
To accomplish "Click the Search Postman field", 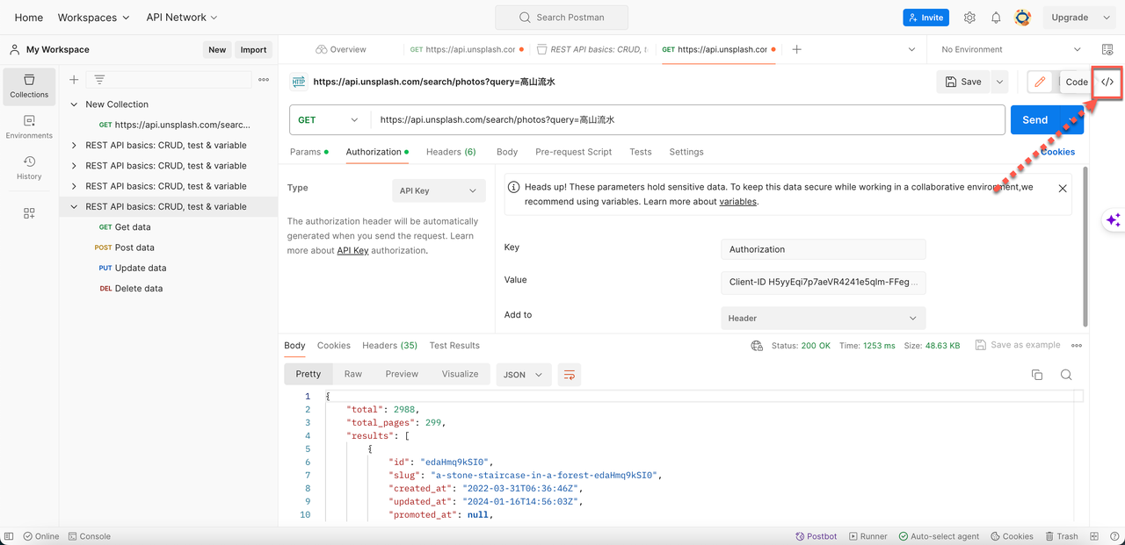I will tap(562, 18).
